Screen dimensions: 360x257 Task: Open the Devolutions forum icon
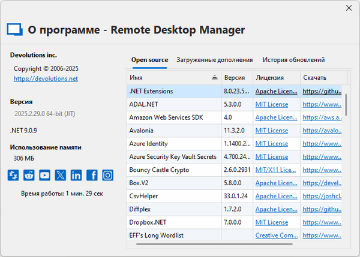pyautogui.click(x=13, y=175)
